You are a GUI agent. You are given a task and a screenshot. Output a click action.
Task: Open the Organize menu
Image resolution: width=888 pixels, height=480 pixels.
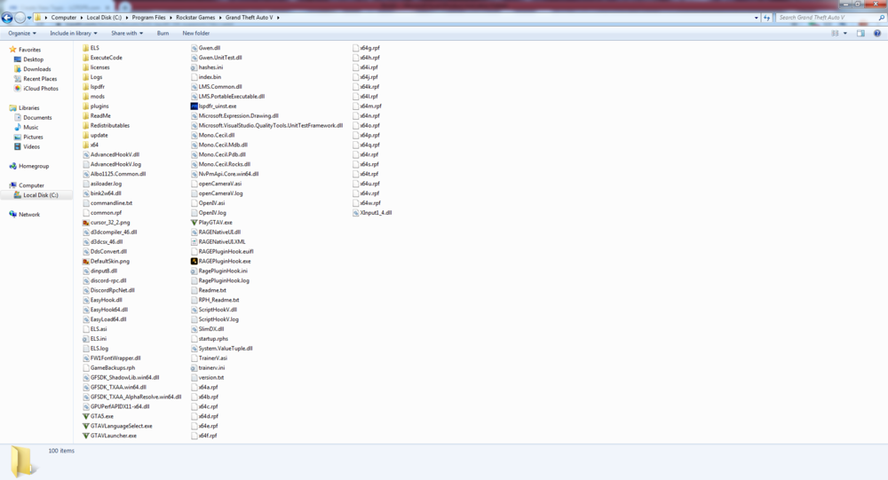coord(22,34)
